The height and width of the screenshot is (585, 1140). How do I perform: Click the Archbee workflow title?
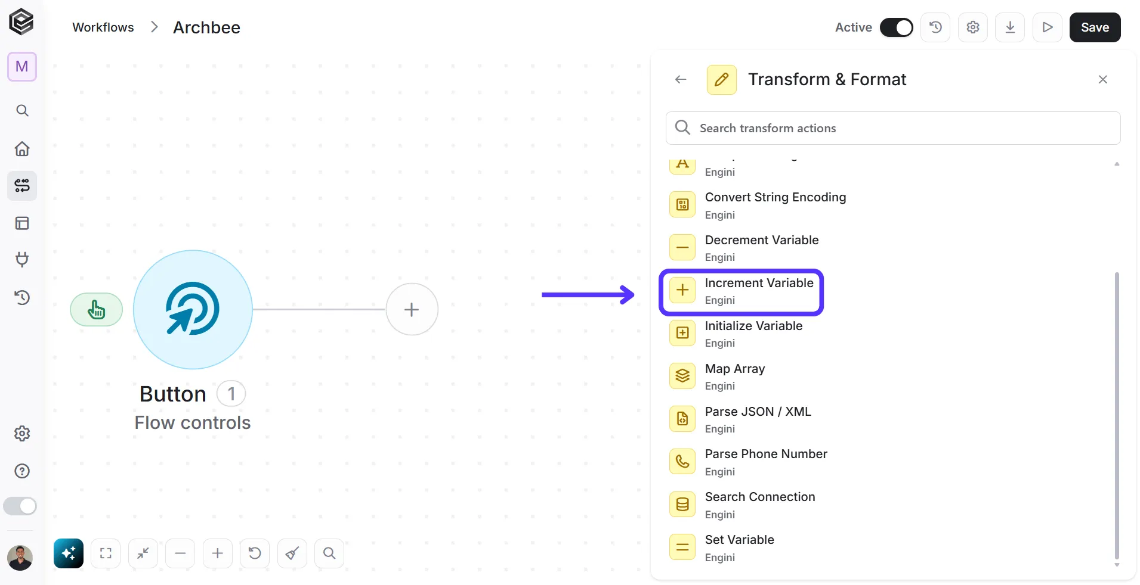[206, 27]
